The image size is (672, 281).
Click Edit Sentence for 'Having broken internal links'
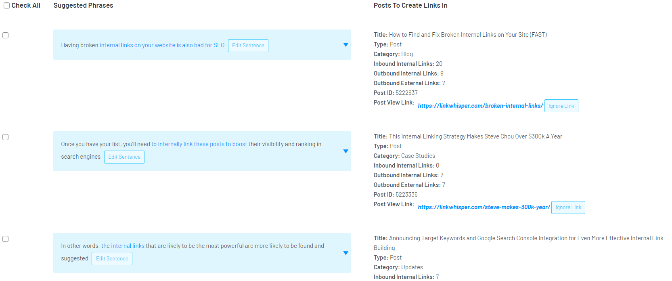248,46
